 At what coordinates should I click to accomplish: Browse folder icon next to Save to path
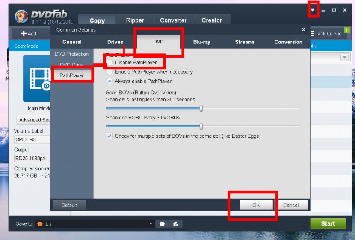click(162, 224)
